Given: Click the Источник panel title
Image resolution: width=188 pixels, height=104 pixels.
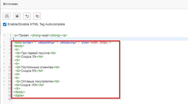Looking at the screenshot, I should coord(11,4).
